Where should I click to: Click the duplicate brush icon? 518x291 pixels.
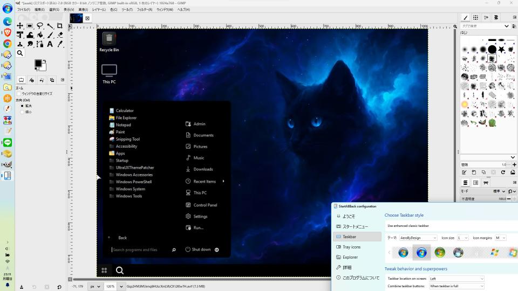click(x=483, y=172)
